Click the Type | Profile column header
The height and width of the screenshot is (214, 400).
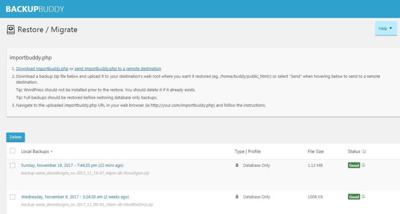(248, 152)
